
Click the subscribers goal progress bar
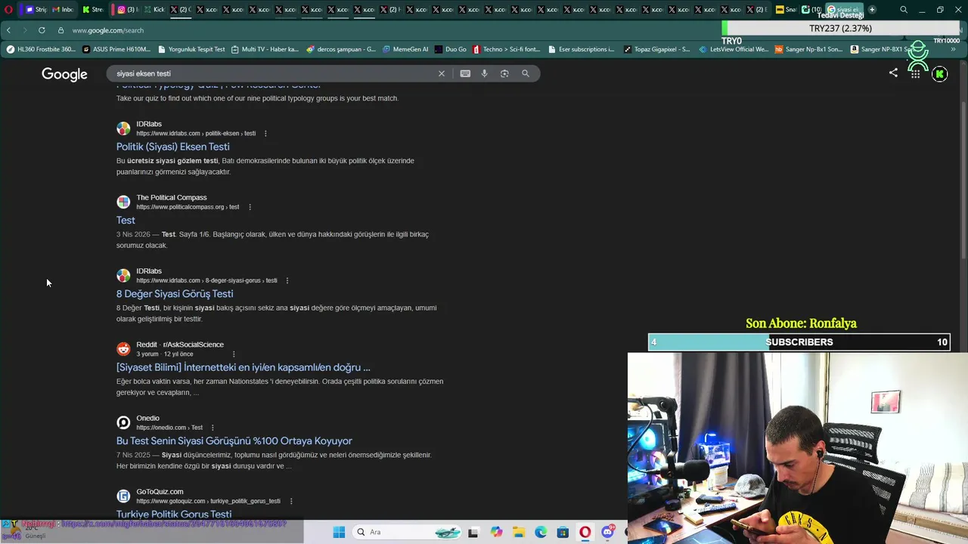pyautogui.click(x=799, y=342)
